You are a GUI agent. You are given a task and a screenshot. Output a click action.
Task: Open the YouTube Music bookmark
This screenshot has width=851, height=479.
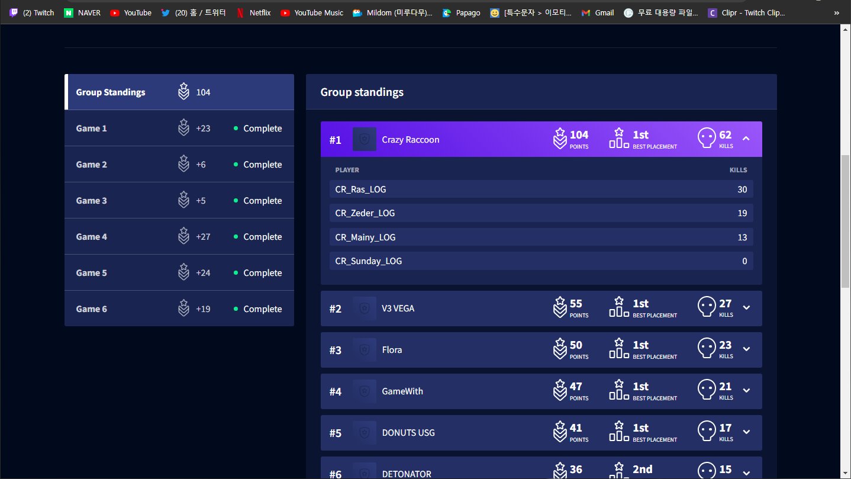pos(312,12)
